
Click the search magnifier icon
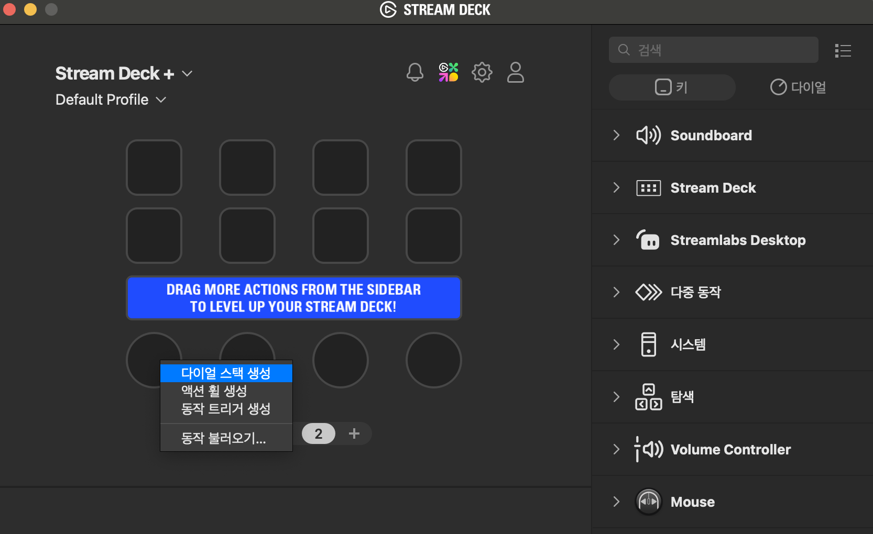click(x=624, y=50)
